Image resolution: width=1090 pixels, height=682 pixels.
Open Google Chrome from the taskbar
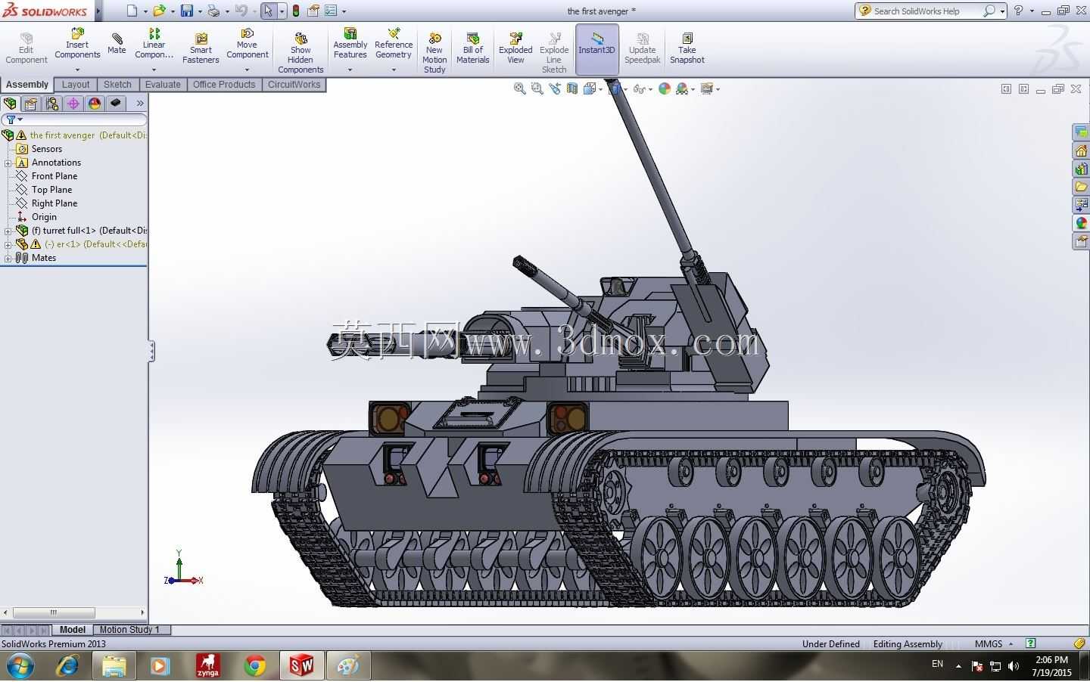tap(255, 666)
